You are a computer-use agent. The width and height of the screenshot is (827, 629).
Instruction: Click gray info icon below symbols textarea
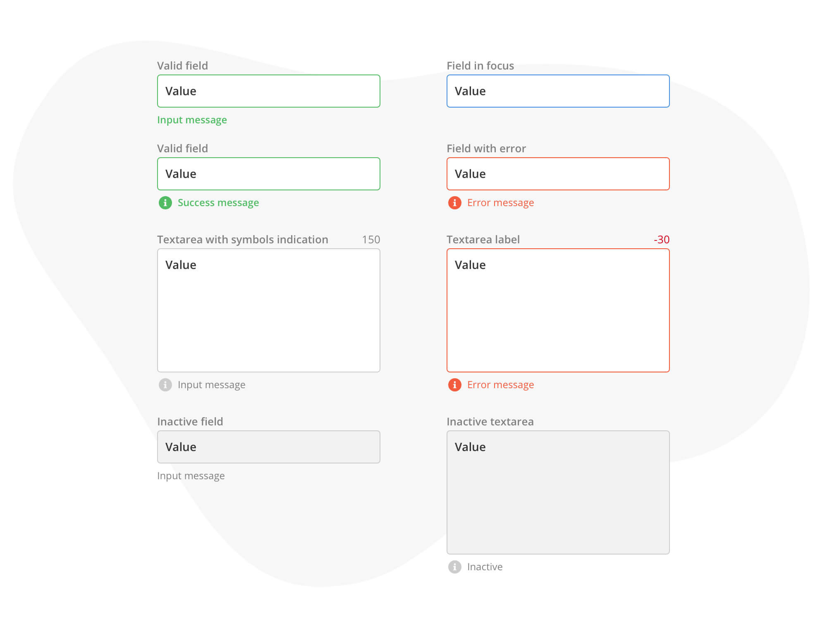coord(165,385)
